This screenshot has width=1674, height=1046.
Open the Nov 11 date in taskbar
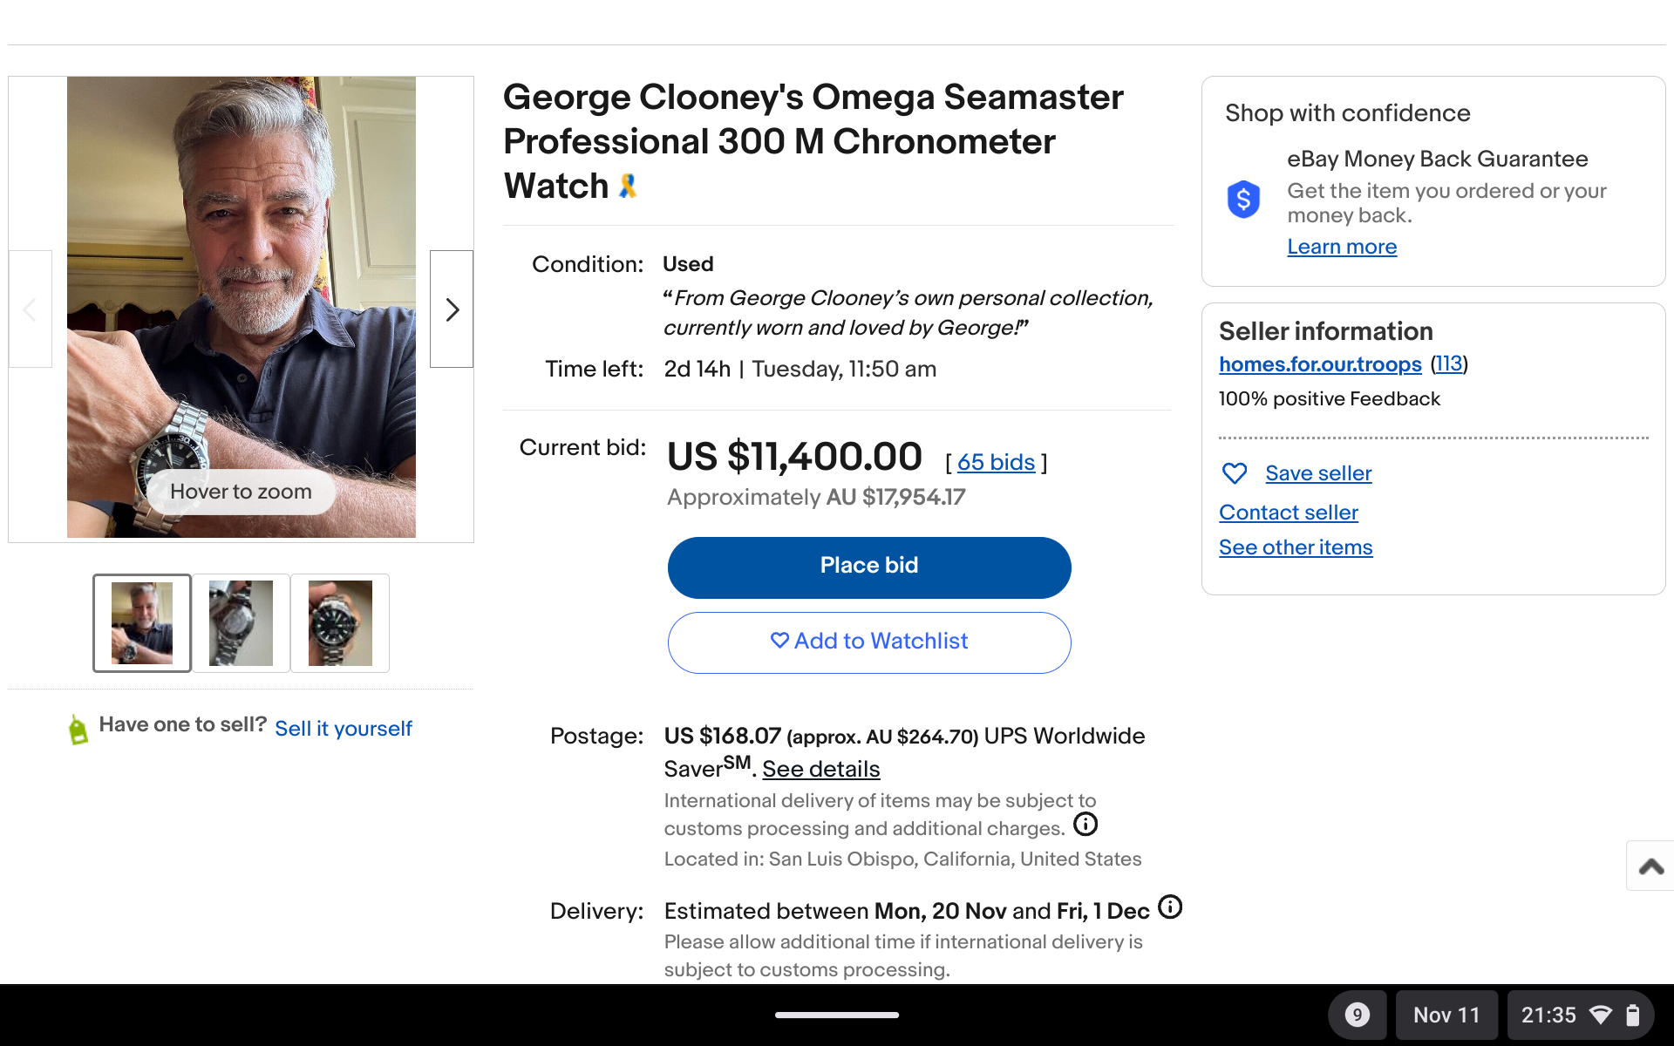click(x=1446, y=1015)
